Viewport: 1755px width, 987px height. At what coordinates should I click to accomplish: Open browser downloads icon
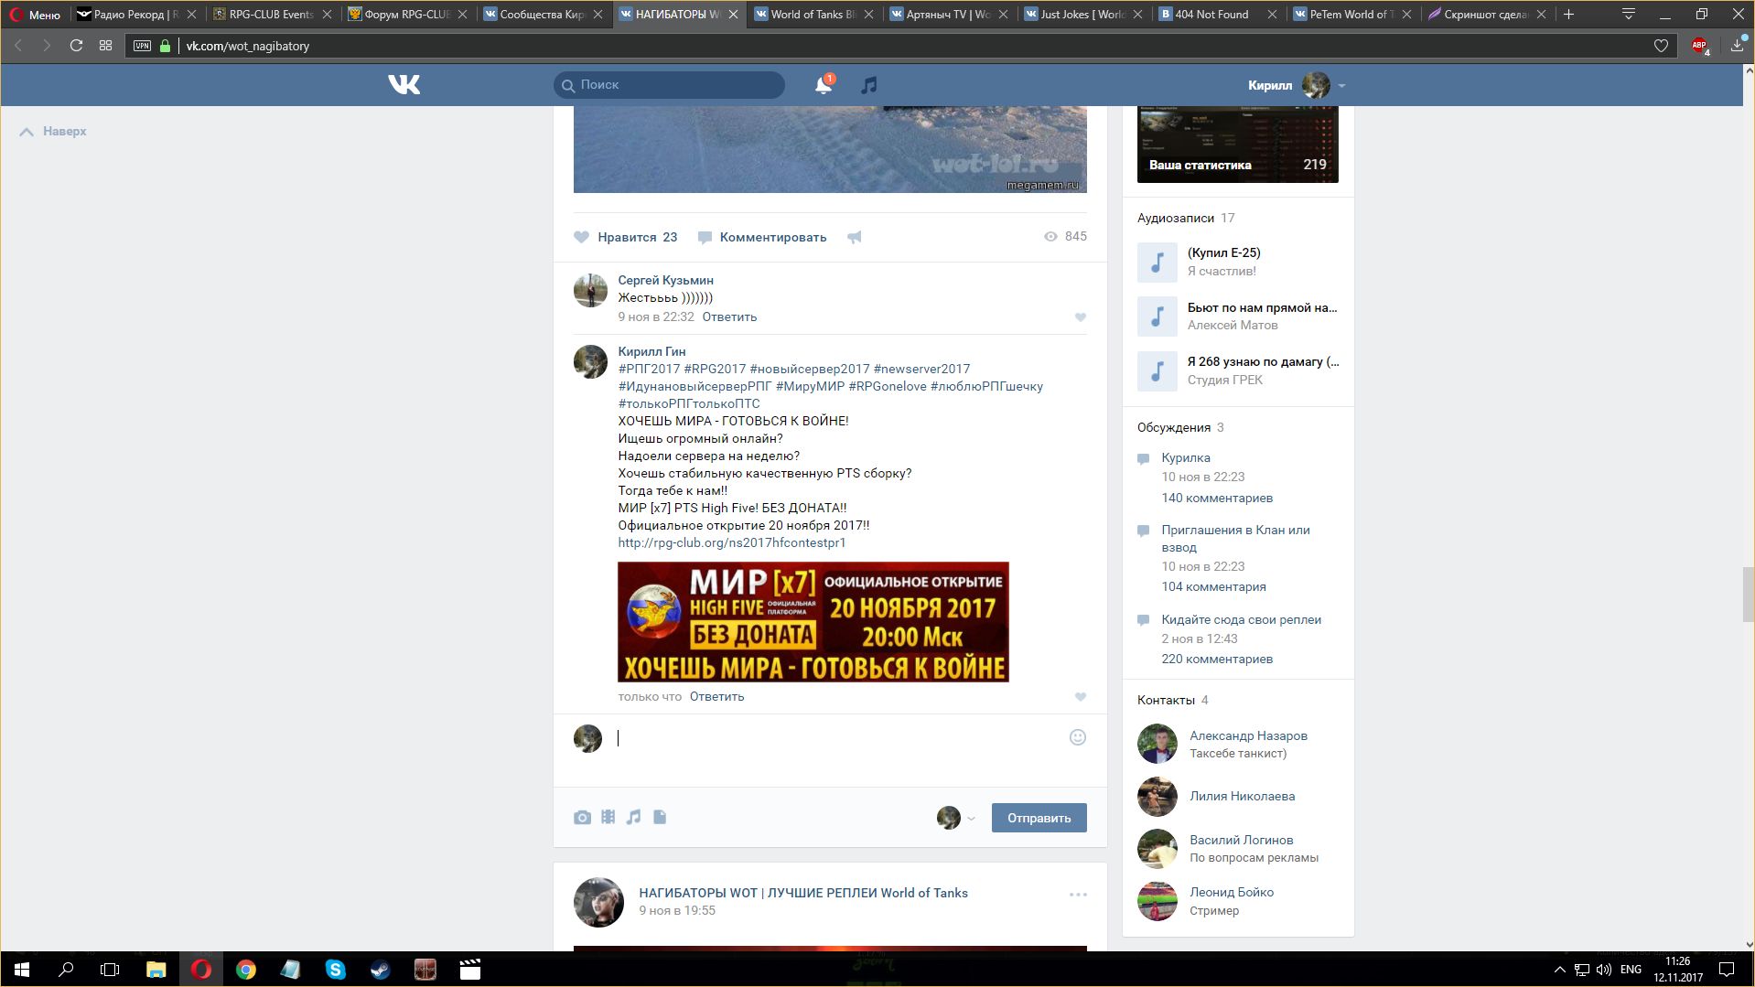pyautogui.click(x=1738, y=46)
